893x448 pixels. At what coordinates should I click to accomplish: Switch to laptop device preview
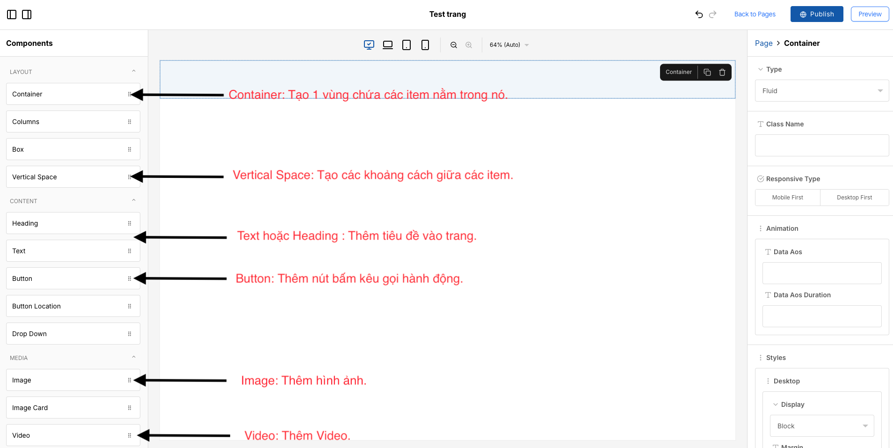tap(388, 45)
